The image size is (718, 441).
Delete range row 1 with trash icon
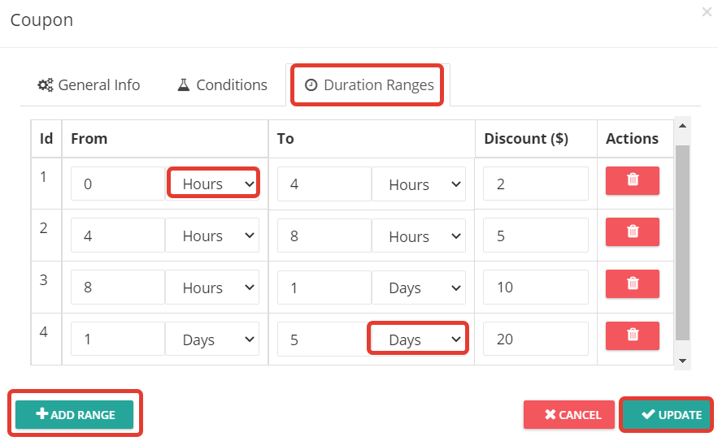pyautogui.click(x=633, y=180)
